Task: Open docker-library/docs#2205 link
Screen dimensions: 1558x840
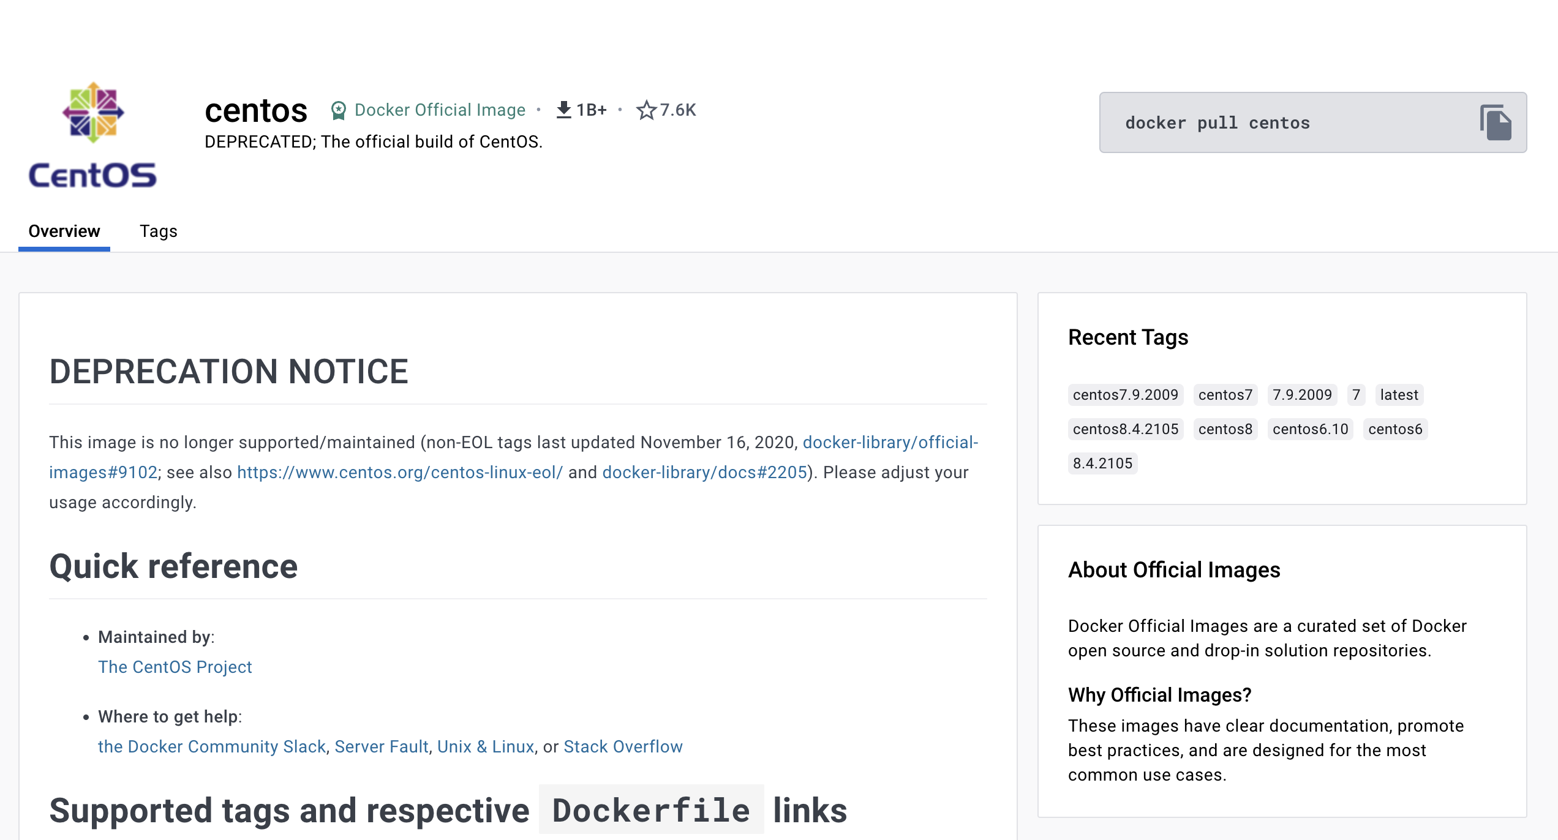Action: coord(704,472)
